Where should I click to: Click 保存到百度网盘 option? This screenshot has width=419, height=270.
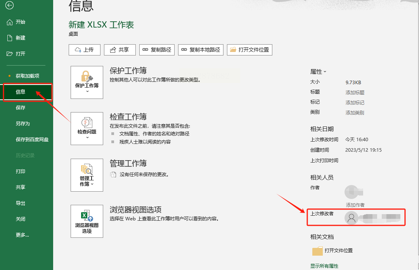(32, 140)
